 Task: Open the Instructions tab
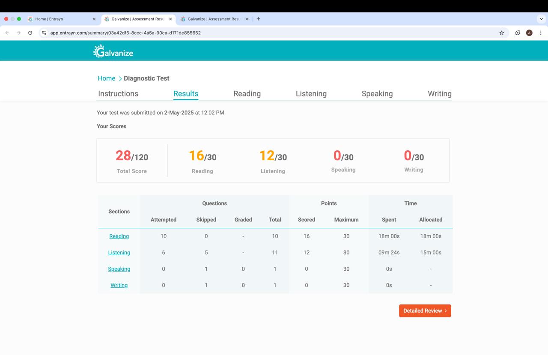pos(118,94)
